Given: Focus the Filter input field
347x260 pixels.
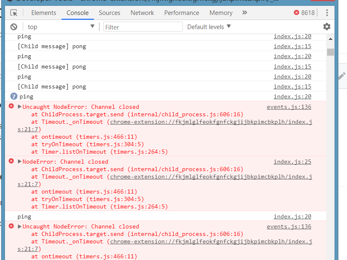Looking at the screenshot, I should tap(143, 27).
